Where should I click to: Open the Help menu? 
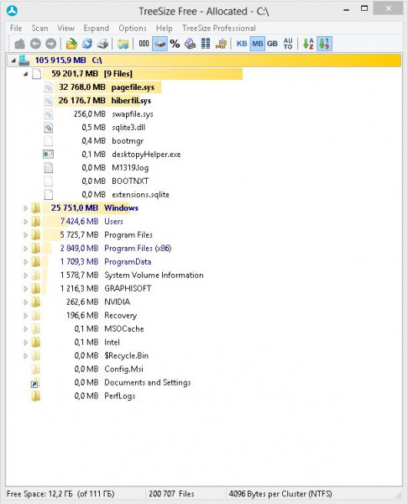(165, 29)
